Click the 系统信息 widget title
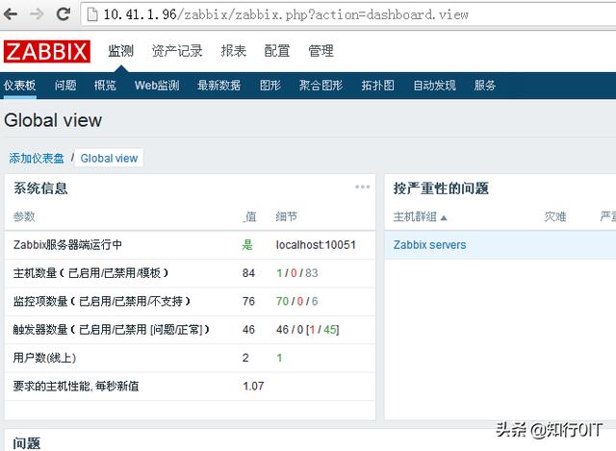 [40, 188]
